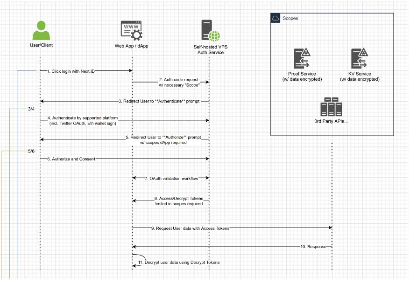Image resolution: width=410 pixels, height=291 pixels.
Task: Select '9. Request User data with Access Tokens'
Action: pos(190,228)
